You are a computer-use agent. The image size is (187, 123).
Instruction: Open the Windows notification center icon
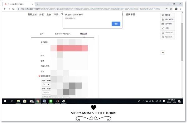coord(180,101)
